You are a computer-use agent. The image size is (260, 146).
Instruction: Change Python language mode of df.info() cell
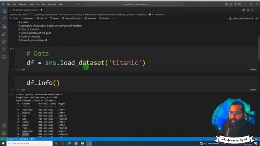[253, 90]
